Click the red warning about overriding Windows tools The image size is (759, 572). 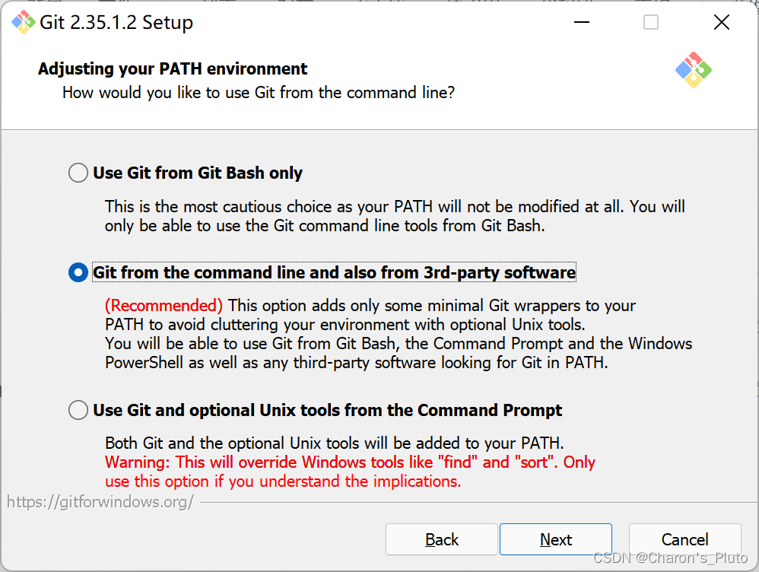(350, 472)
